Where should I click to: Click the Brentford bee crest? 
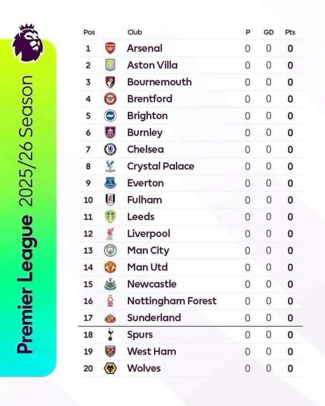pyautogui.click(x=110, y=99)
